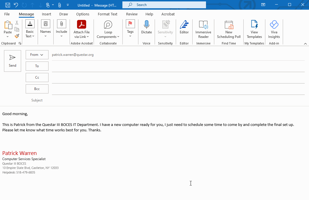Open the From account dropdown
This screenshot has height=200, width=309.
coord(37,55)
